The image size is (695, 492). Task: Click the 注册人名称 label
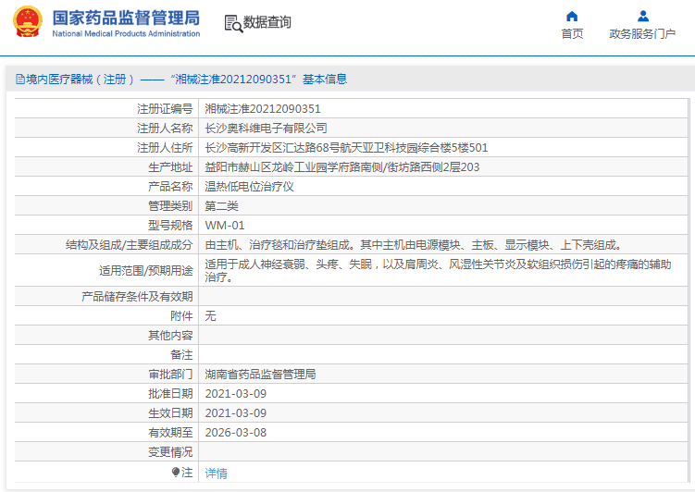pos(165,129)
